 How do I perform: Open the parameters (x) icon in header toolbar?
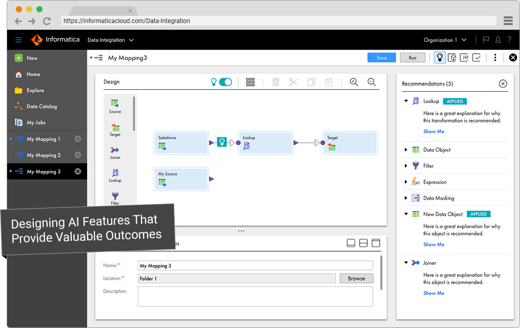tap(464, 58)
